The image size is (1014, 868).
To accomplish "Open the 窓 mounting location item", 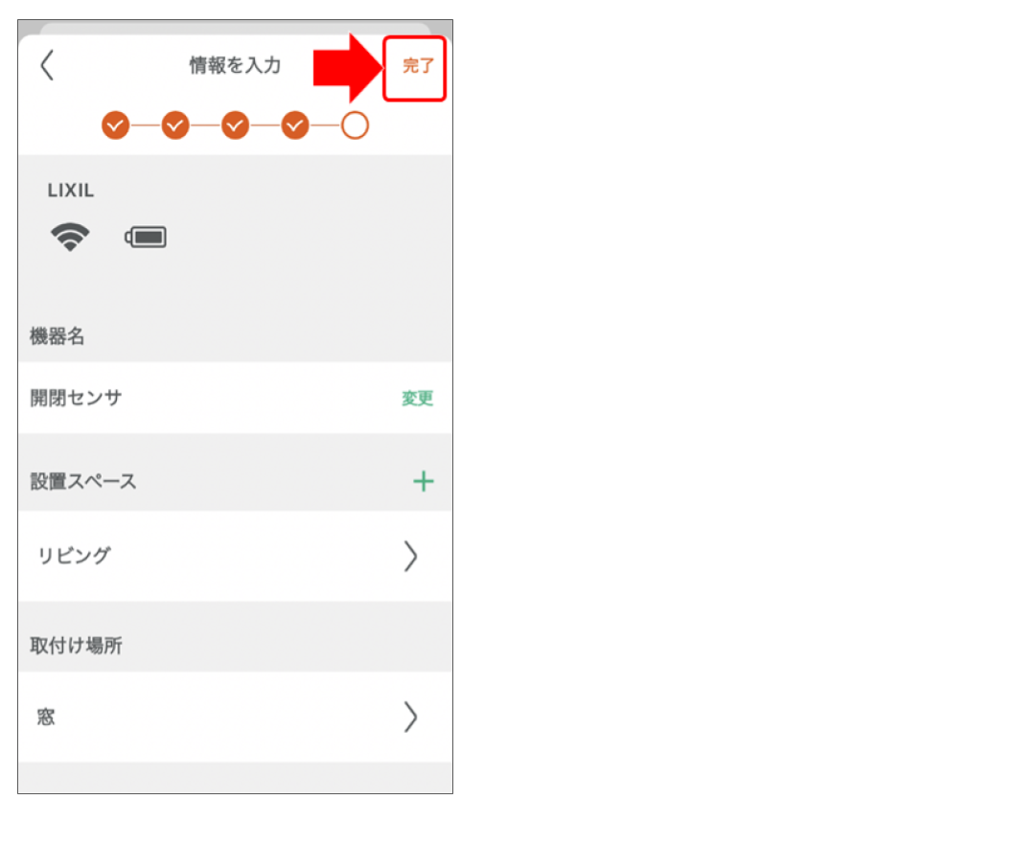I will tap(236, 717).
